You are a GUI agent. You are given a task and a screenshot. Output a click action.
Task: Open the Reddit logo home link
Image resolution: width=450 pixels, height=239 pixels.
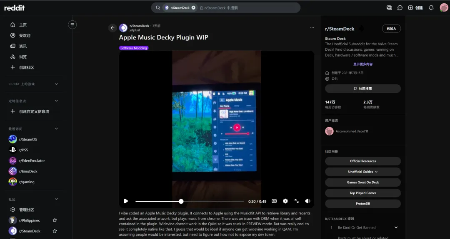[x=14, y=8]
